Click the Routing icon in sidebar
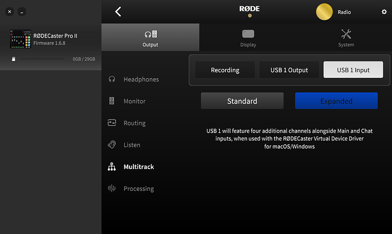392x234 pixels. [112, 123]
